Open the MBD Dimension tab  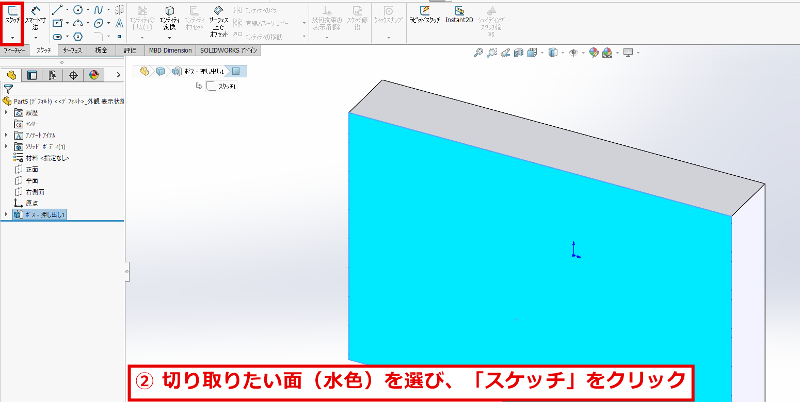point(170,51)
